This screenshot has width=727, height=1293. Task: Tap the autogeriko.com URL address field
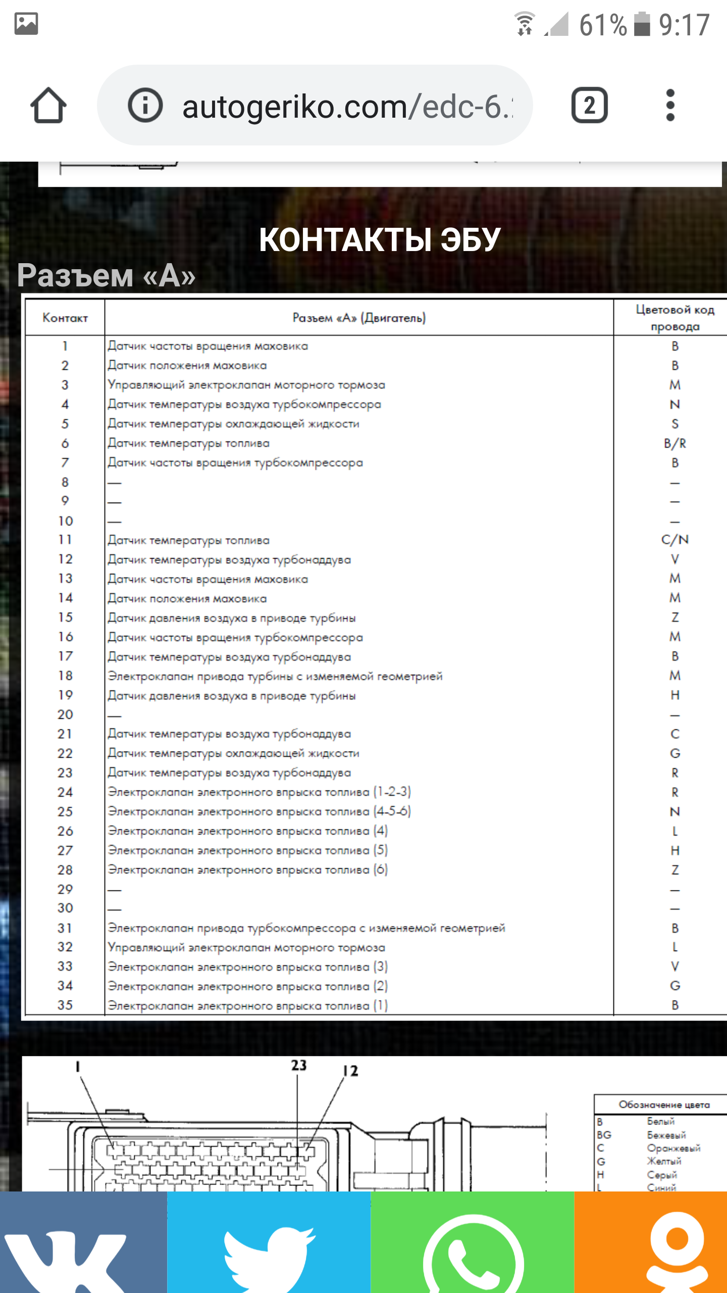pos(315,106)
